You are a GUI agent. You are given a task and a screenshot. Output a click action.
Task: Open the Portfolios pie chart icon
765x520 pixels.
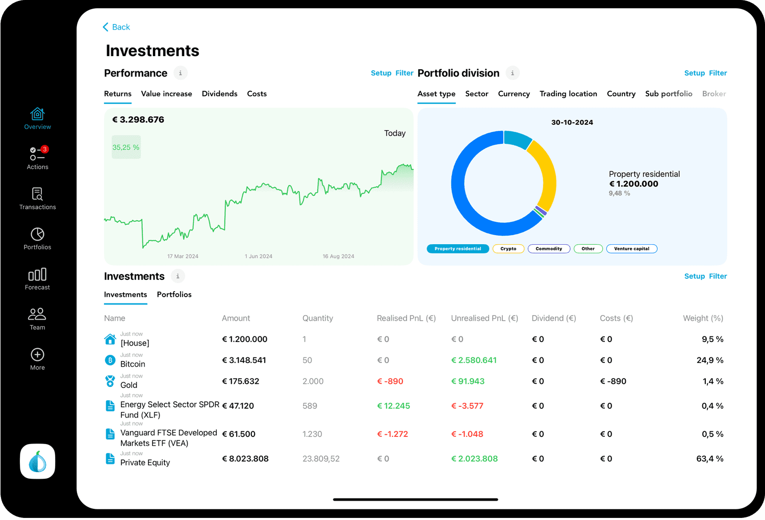point(37,235)
